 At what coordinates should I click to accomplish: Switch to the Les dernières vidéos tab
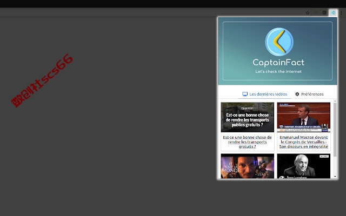265,94
